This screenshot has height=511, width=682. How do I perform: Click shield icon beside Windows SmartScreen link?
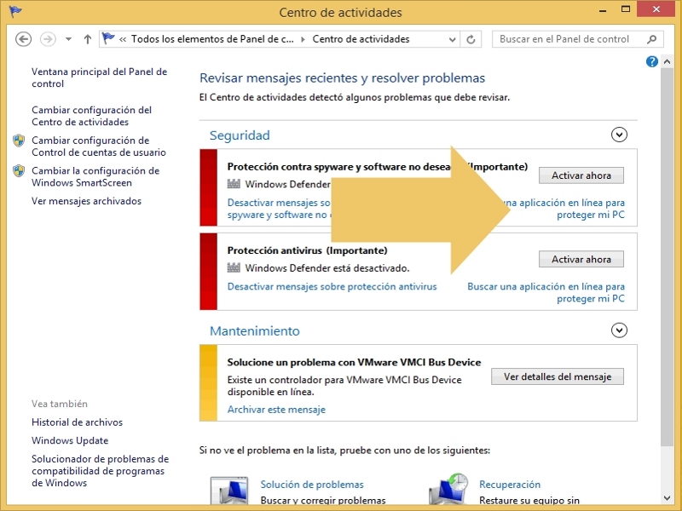pyautogui.click(x=19, y=171)
